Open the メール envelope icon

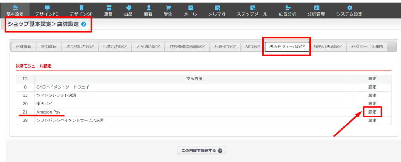point(191,8)
